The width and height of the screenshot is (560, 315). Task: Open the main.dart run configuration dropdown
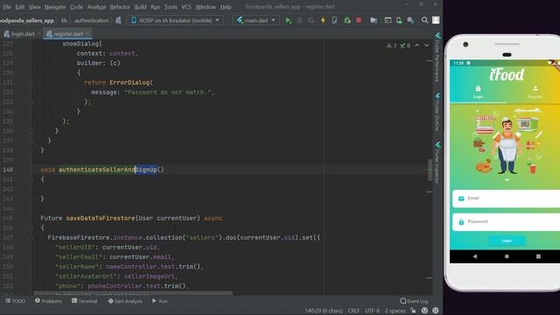[256, 20]
